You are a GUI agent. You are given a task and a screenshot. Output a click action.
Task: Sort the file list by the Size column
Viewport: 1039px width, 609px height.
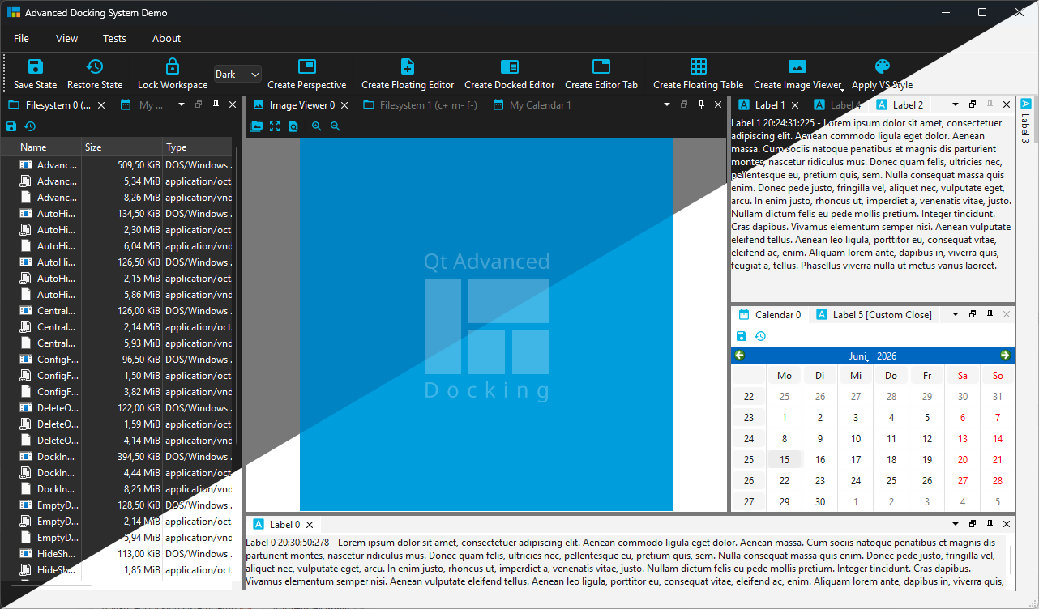click(122, 147)
